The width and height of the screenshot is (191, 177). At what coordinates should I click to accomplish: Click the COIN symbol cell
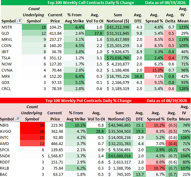(x=11, y=45)
